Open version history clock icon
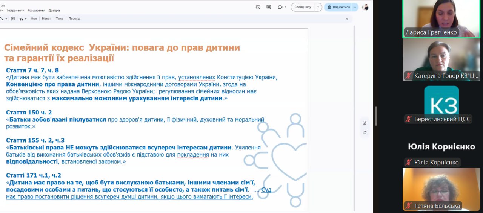Viewport: 483px width, 213px height. [x=258, y=7]
